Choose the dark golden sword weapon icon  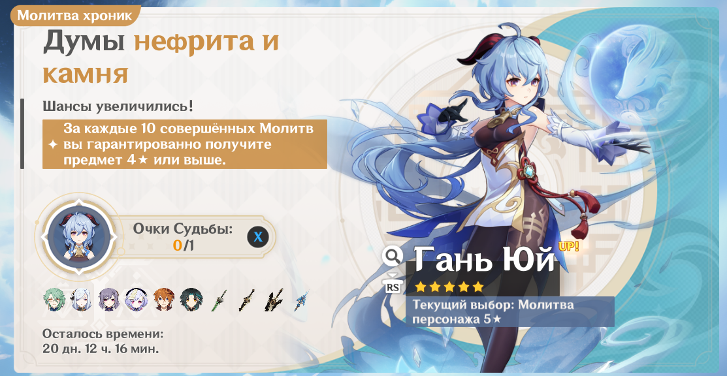point(246,300)
